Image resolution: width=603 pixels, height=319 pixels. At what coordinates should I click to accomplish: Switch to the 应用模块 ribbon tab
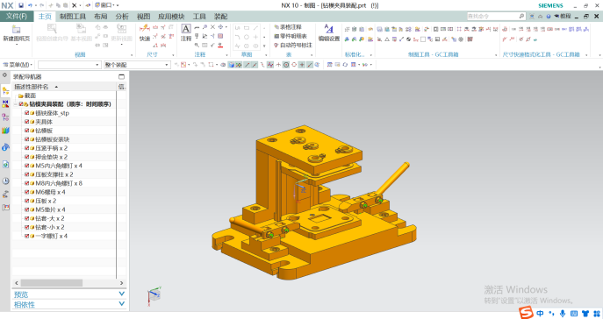(171, 17)
